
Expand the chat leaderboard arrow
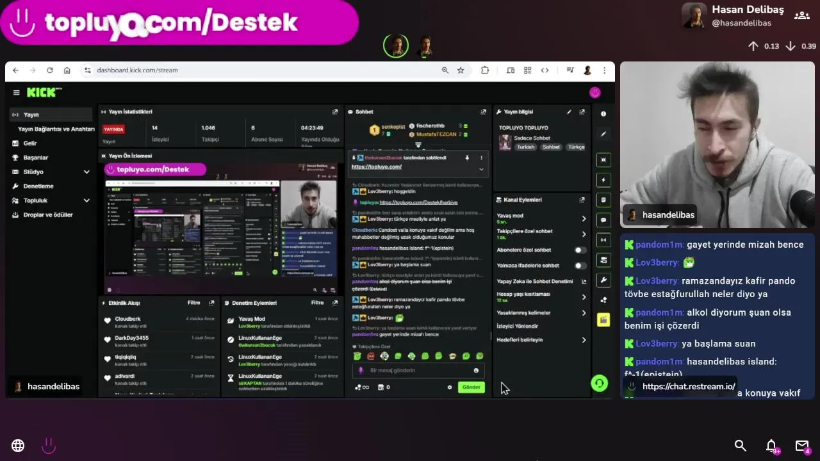tap(418, 145)
